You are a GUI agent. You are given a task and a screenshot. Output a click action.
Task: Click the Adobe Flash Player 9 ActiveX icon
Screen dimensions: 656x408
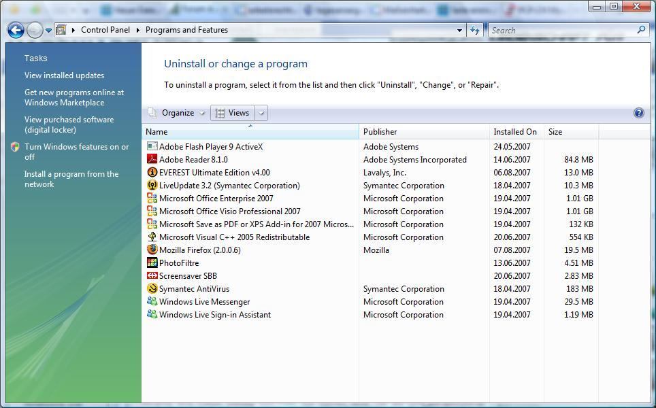tap(152, 146)
